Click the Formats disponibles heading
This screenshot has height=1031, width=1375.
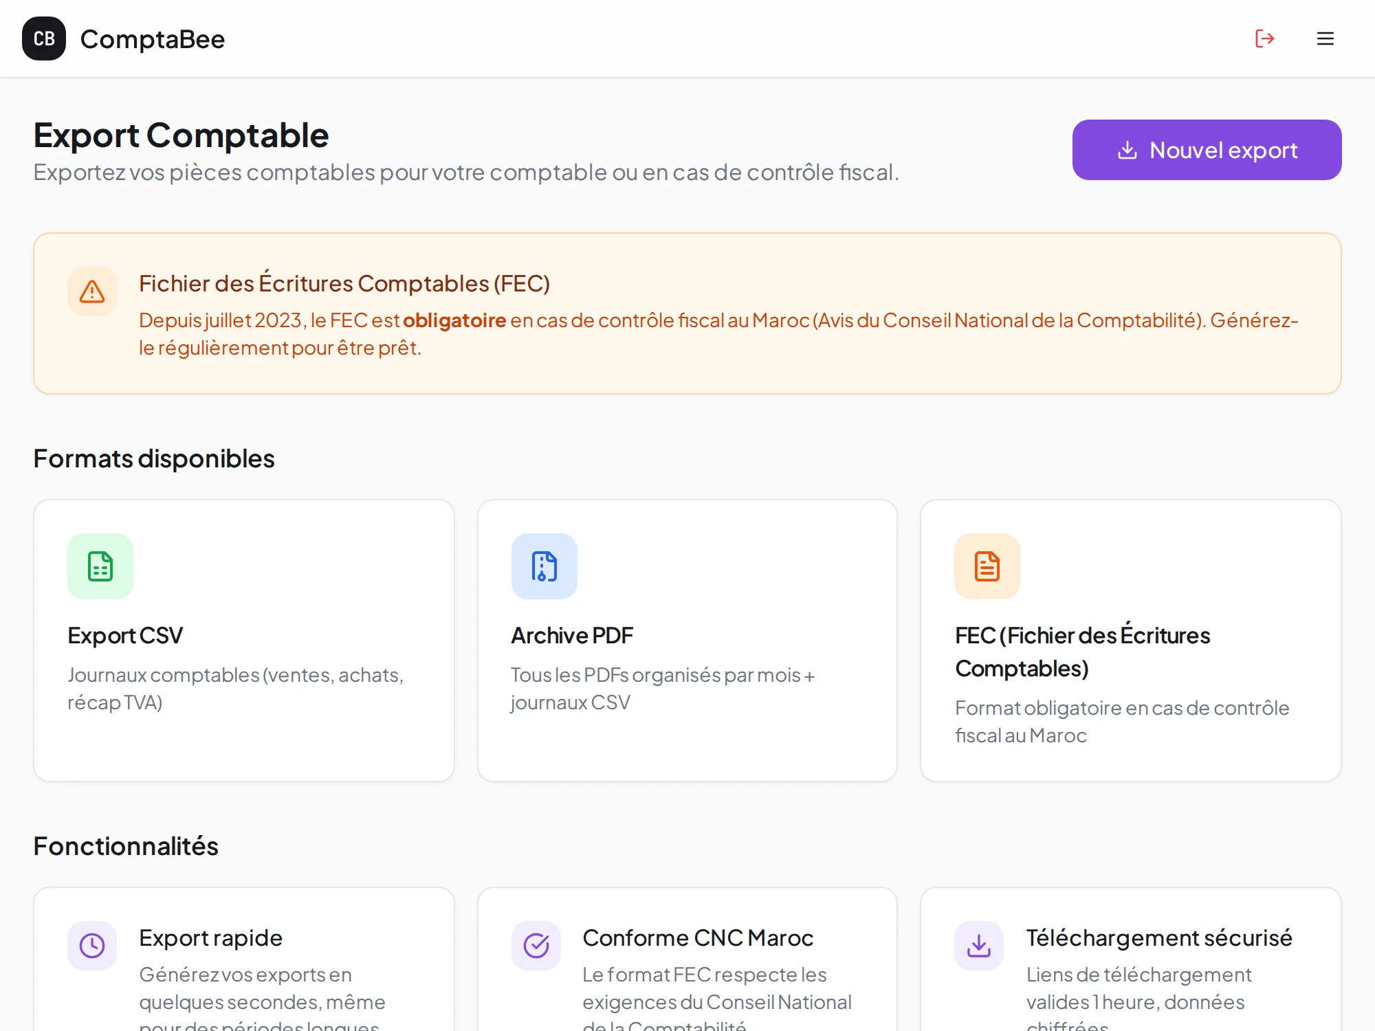pos(154,458)
